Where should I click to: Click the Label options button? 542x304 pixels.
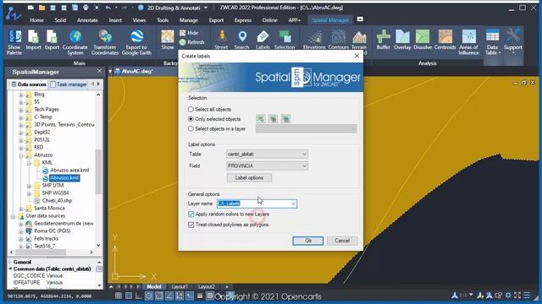point(249,178)
